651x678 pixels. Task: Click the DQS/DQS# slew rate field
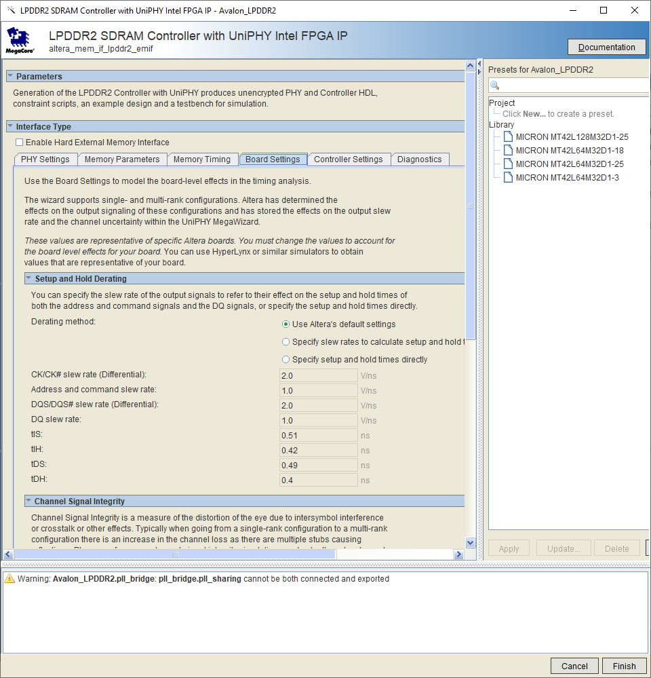click(318, 405)
